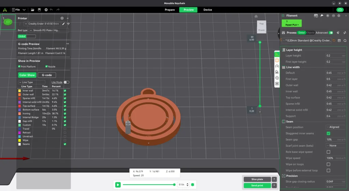Switch to the Prepare tab
The width and height of the screenshot is (349, 191).
(x=170, y=10)
